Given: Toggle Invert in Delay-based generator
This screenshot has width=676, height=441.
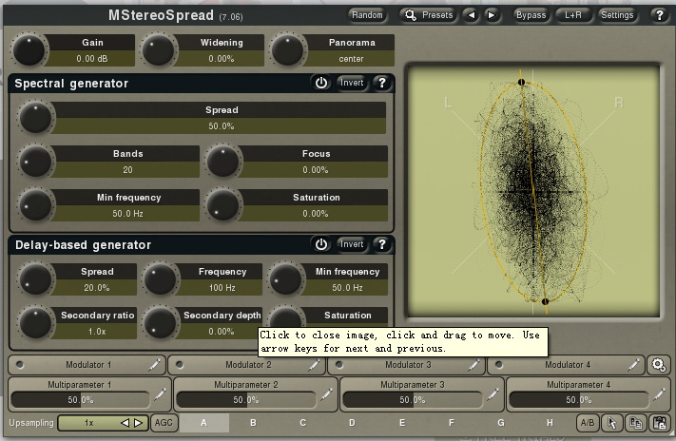Looking at the screenshot, I should [x=352, y=244].
